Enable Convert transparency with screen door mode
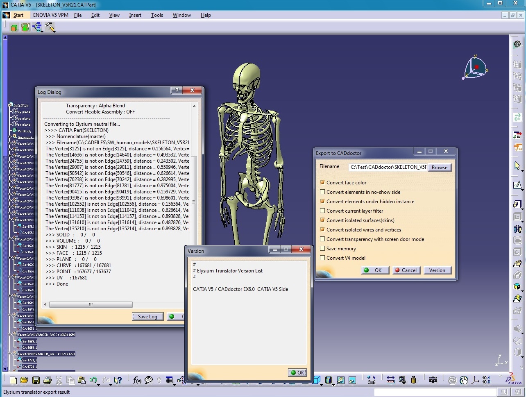 pyautogui.click(x=322, y=239)
